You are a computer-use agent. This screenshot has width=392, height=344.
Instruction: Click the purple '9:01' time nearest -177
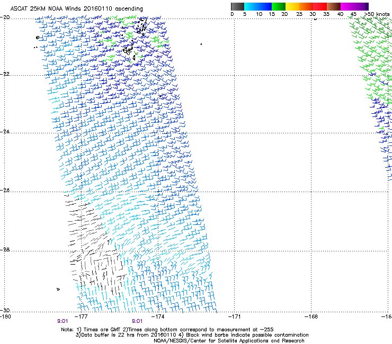point(63,321)
